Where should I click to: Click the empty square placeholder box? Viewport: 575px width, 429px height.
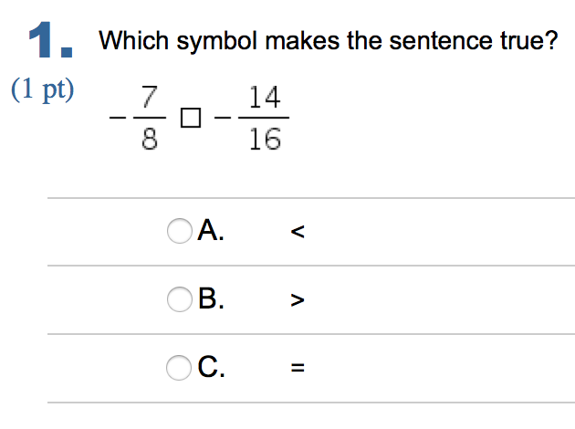[189, 120]
